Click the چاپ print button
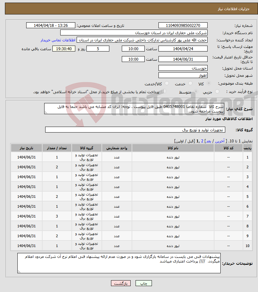This screenshot has height=292, width=258. tap(144, 283)
